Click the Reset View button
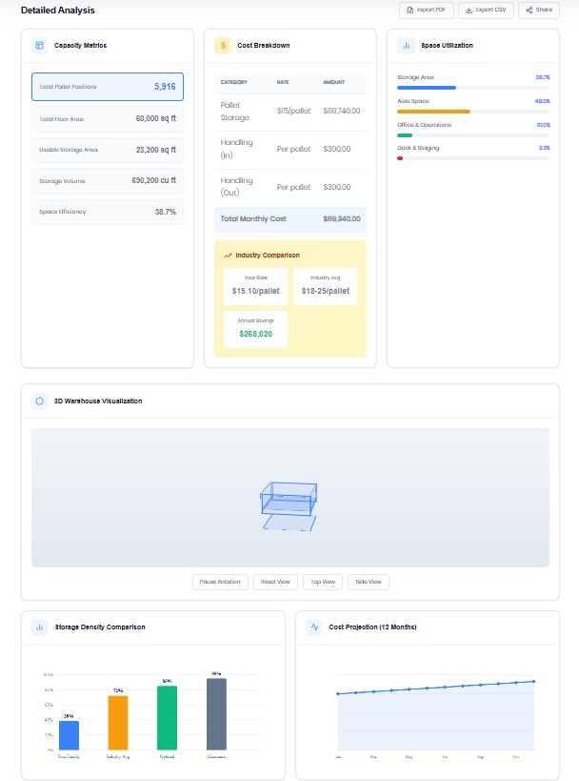Screen dimensions: 579x781 275,582
